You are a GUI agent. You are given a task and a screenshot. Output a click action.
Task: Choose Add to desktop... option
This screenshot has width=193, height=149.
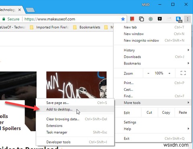click(75, 109)
